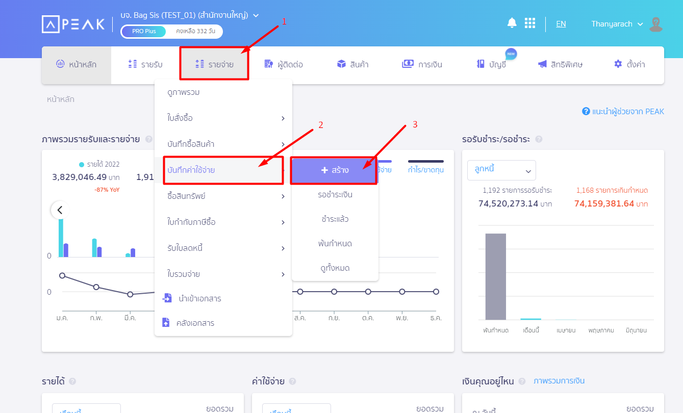The width and height of the screenshot is (683, 413).
Task: Expand the ใบกำกับภาษีซื้อ submenu
Action: coord(223,222)
